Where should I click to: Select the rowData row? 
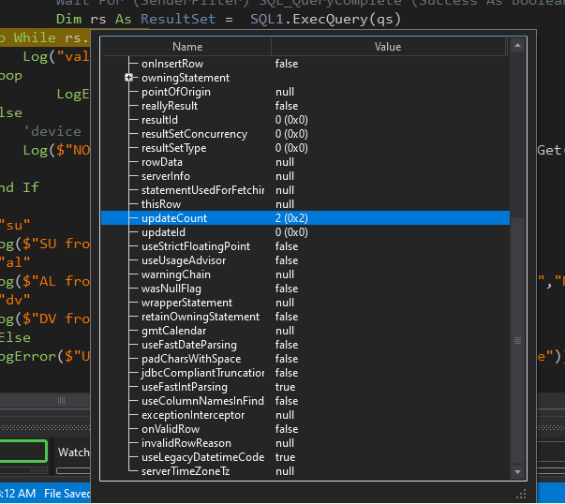(x=305, y=162)
